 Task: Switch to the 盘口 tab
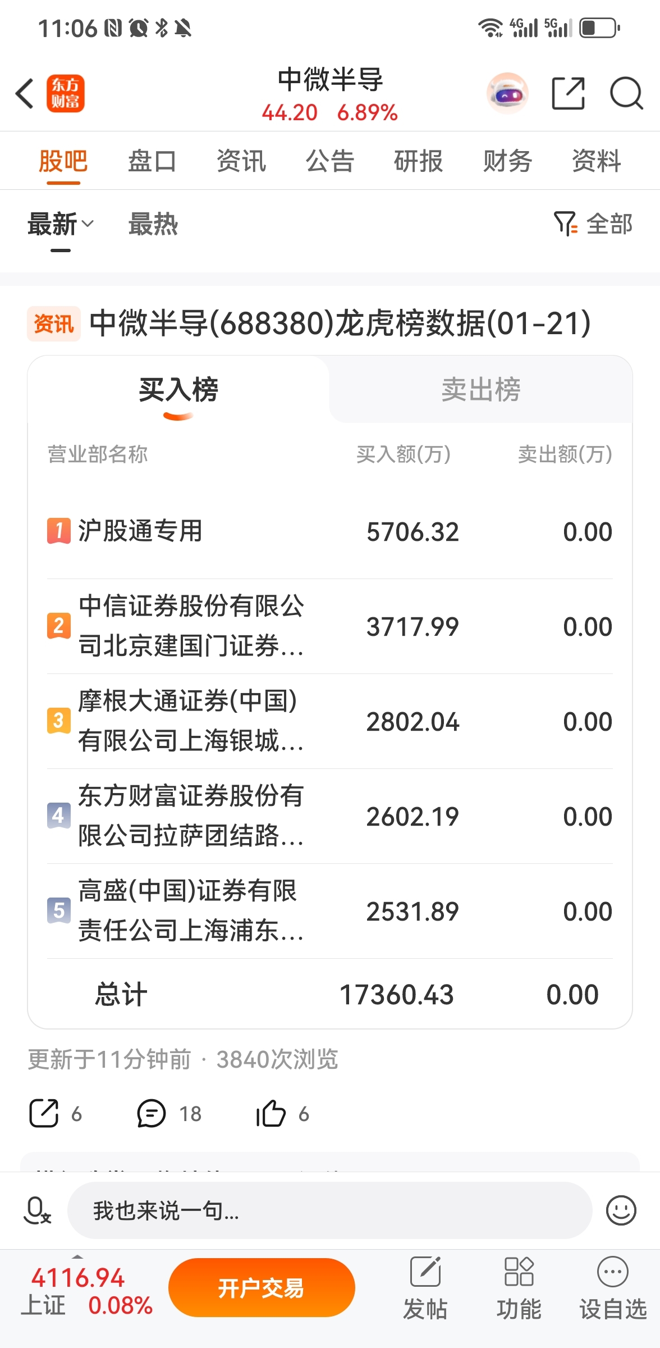coord(152,161)
